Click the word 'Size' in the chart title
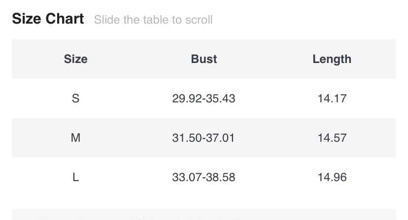 pyautogui.click(x=27, y=19)
